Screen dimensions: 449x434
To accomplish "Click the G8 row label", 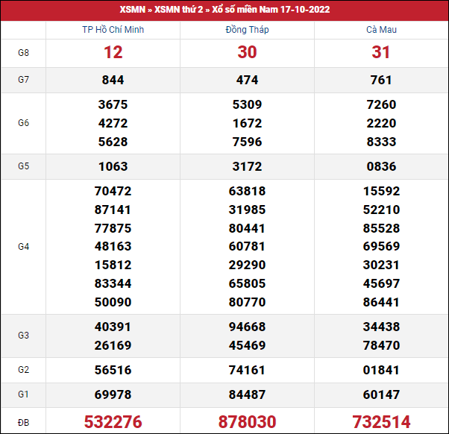I will [23, 53].
